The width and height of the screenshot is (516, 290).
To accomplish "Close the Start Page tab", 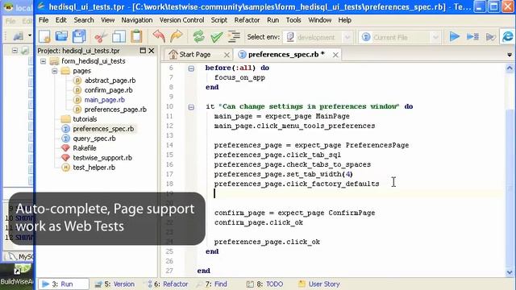I will pos(227,55).
